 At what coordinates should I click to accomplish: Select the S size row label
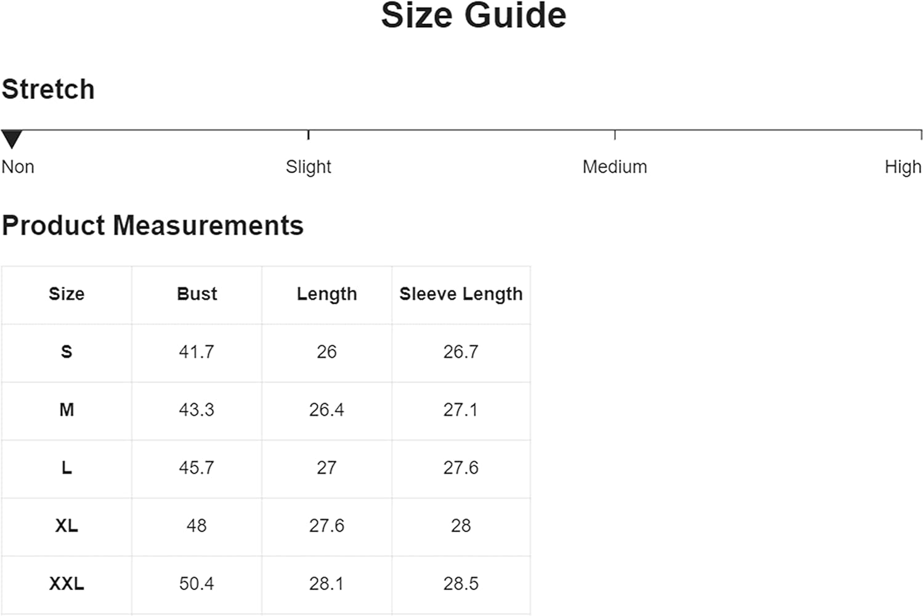tap(67, 352)
